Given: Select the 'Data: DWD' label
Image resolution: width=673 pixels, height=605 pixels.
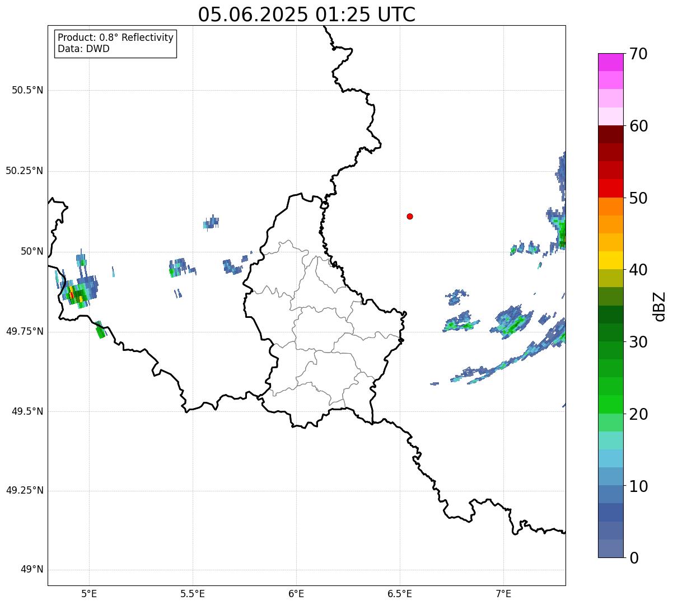Looking at the screenshot, I should click(x=84, y=49).
